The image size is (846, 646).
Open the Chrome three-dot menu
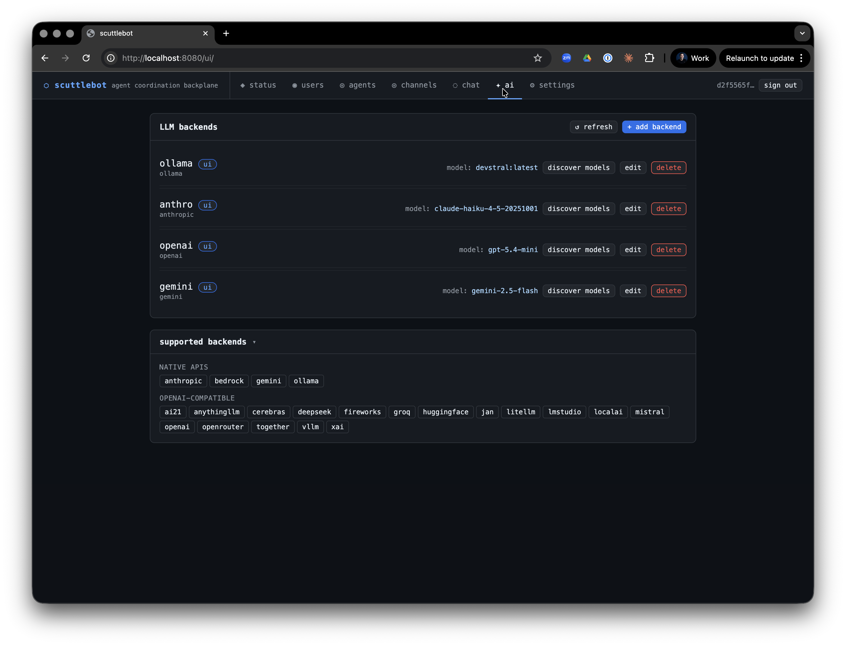[801, 58]
